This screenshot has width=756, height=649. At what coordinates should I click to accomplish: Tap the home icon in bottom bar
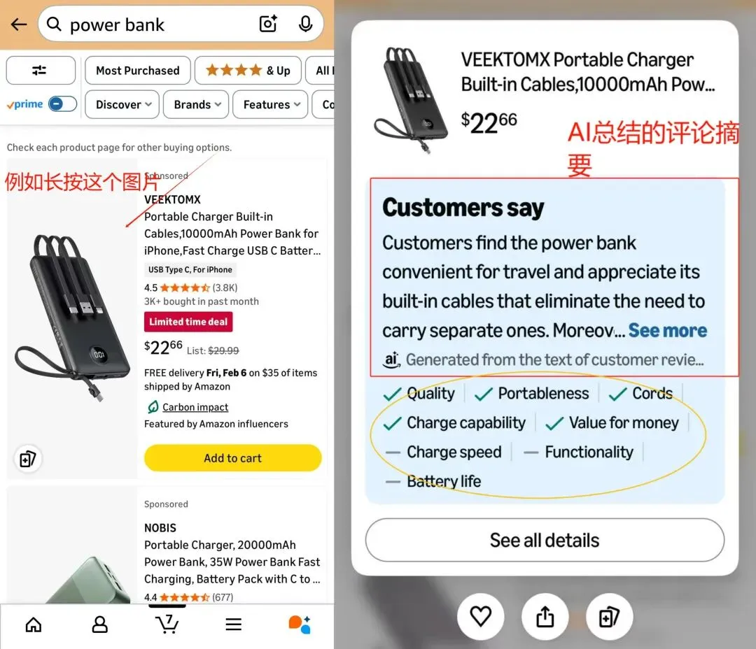point(34,625)
